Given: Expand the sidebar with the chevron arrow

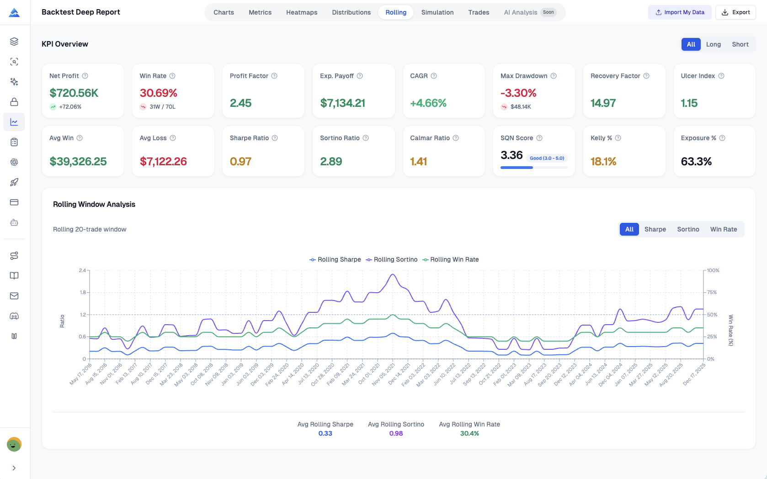Looking at the screenshot, I should 14,468.
